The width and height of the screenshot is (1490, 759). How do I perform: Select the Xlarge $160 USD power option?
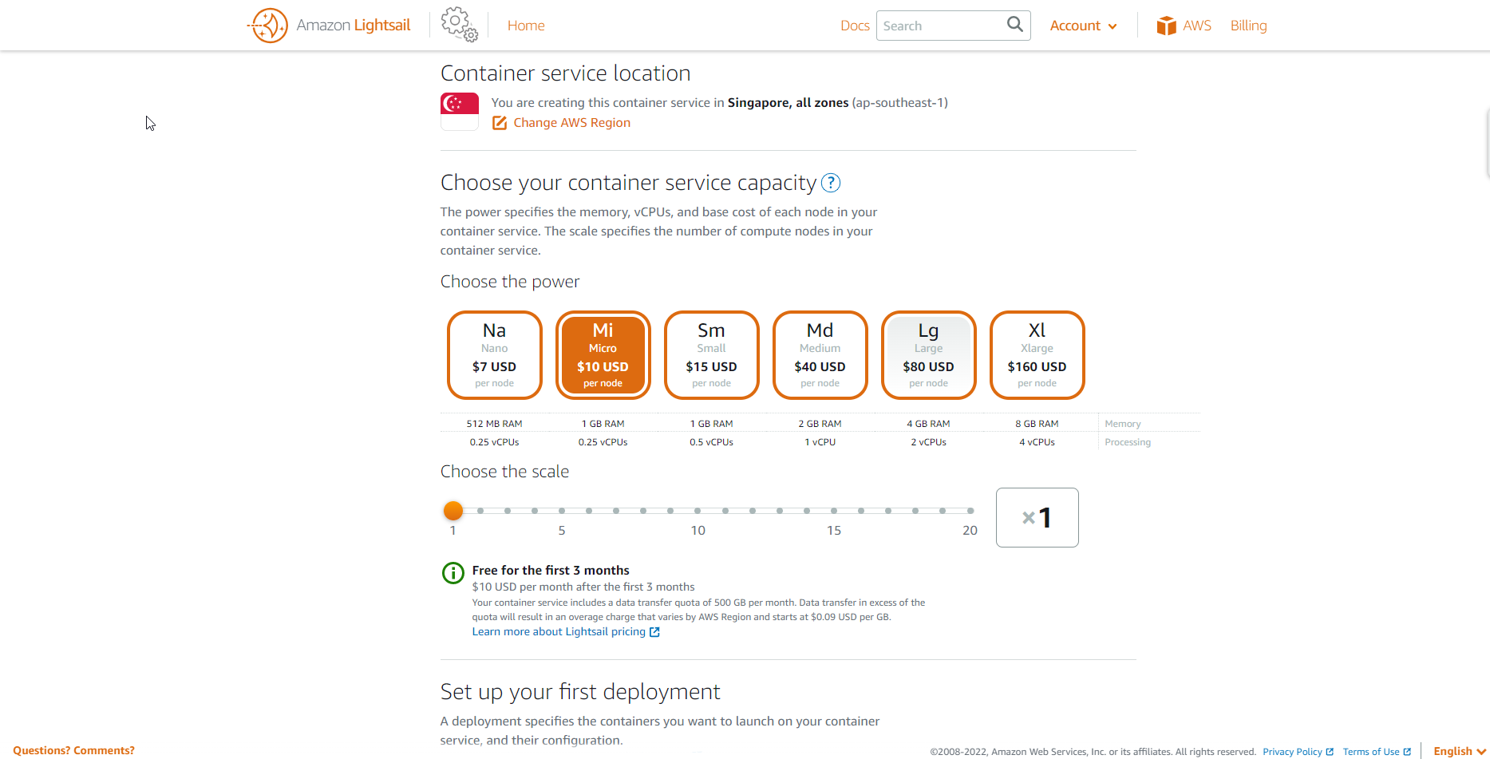[x=1037, y=355]
